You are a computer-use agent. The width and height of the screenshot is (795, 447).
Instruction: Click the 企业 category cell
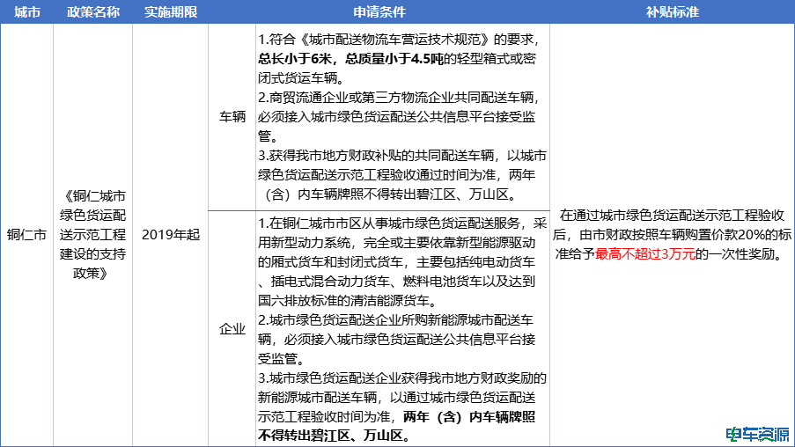232,329
